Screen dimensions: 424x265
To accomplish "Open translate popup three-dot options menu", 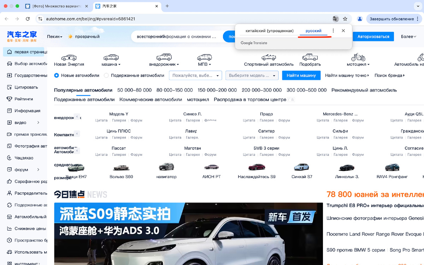I will coord(333,31).
